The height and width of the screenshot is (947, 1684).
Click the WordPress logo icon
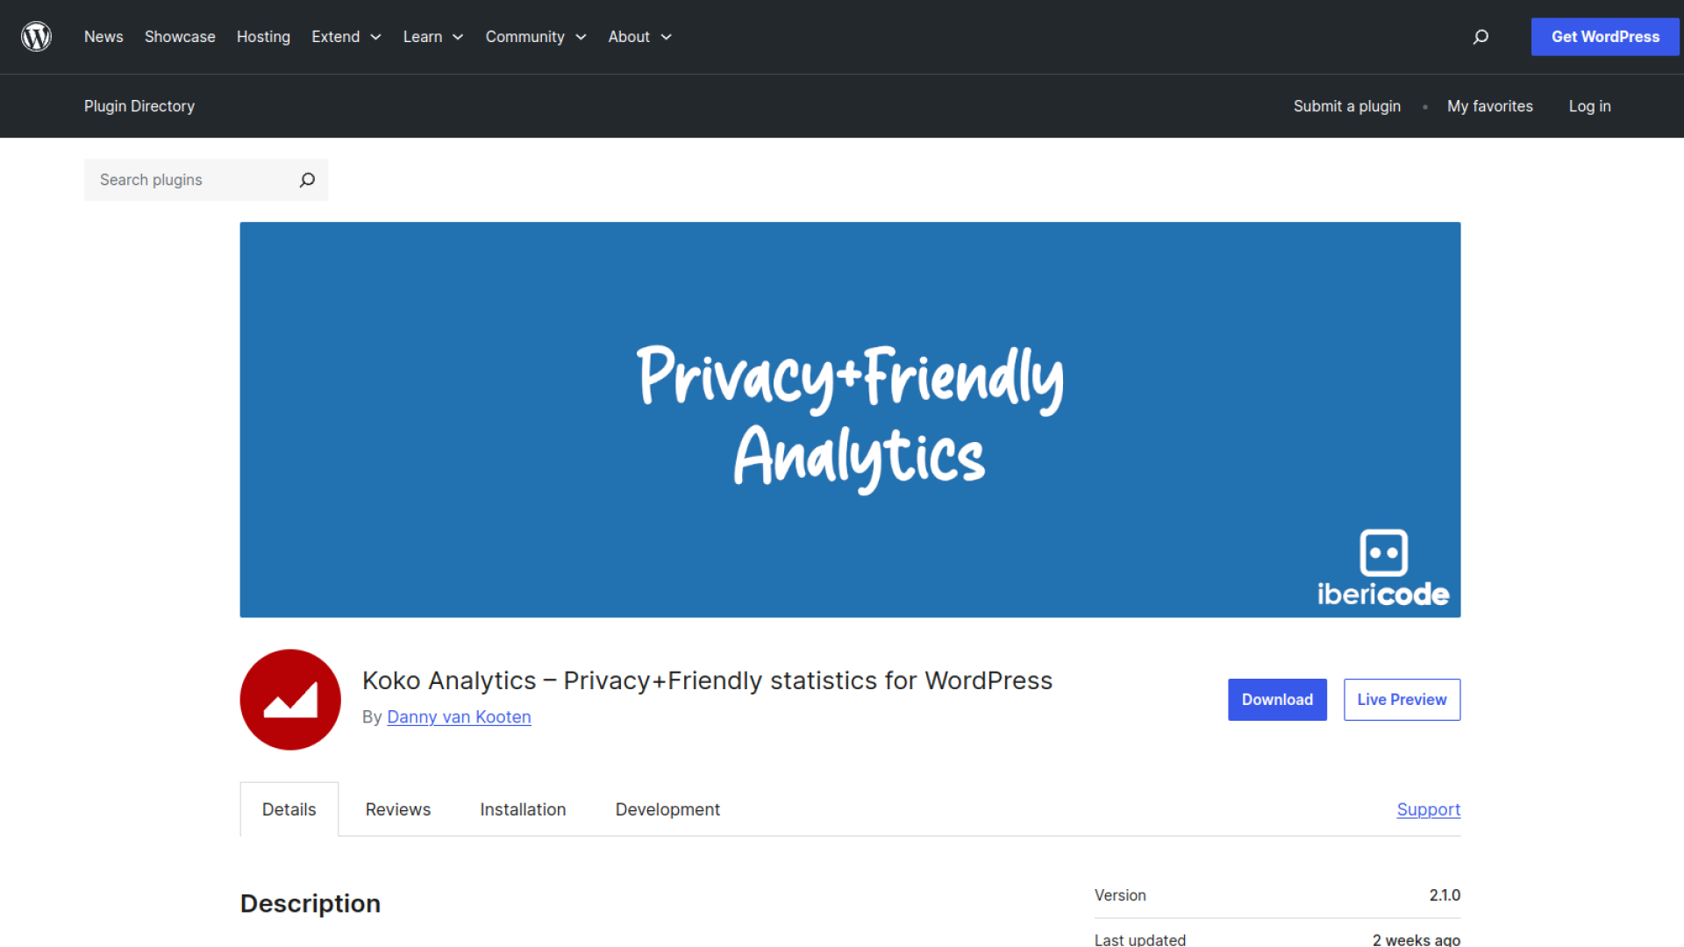pyautogui.click(x=36, y=37)
